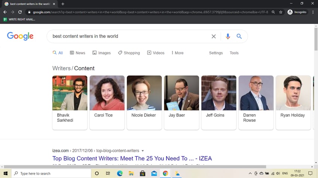318x178 pixels.
Task: Open the Bhavik Sarkhedi card
Action: [70, 103]
